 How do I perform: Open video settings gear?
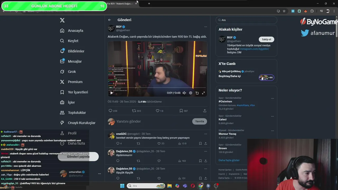191,93
